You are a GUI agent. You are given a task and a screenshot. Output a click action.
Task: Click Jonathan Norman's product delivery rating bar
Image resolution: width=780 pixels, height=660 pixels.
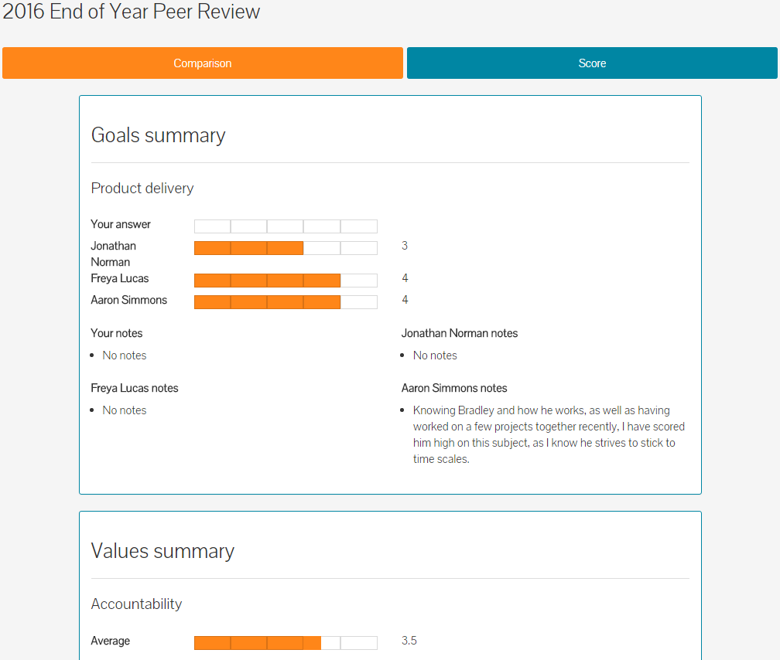tap(286, 248)
